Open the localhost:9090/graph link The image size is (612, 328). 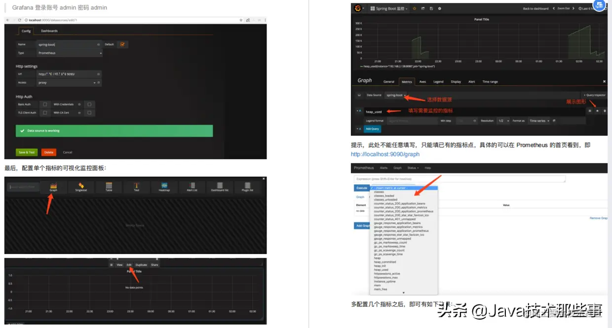(385, 154)
